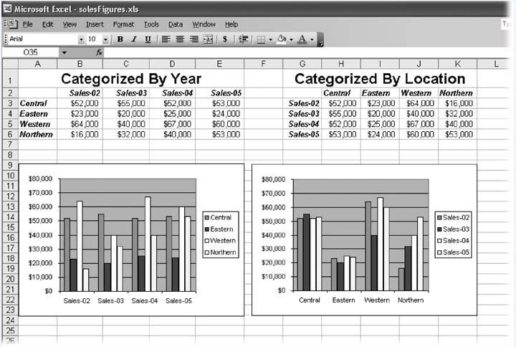516x347 pixels.
Task: Click Western axis label in right chart
Action: click(377, 300)
